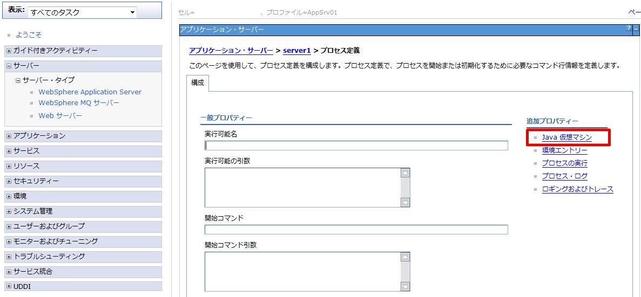
Task: Select the 構成 tab
Action: (198, 83)
